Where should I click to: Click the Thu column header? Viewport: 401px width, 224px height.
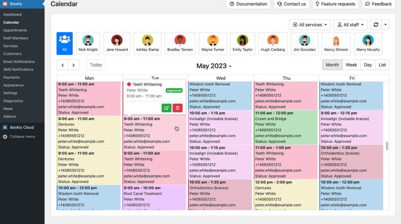tap(286, 78)
